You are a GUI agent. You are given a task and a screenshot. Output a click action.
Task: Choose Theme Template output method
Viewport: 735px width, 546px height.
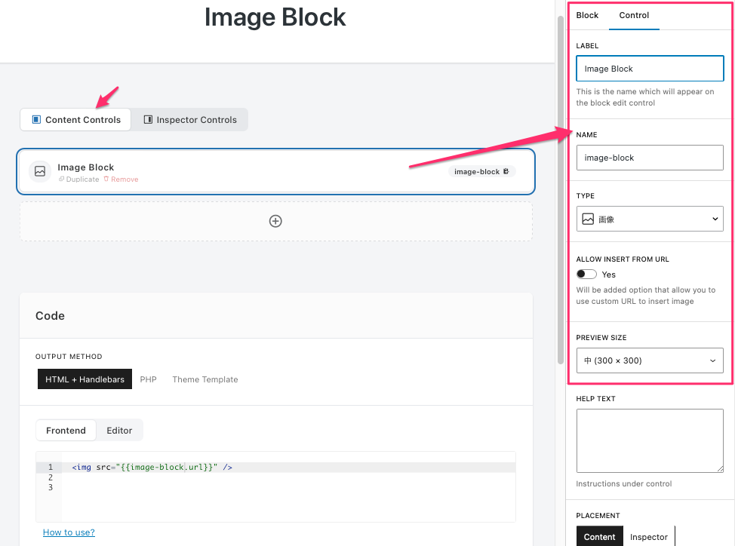205,379
